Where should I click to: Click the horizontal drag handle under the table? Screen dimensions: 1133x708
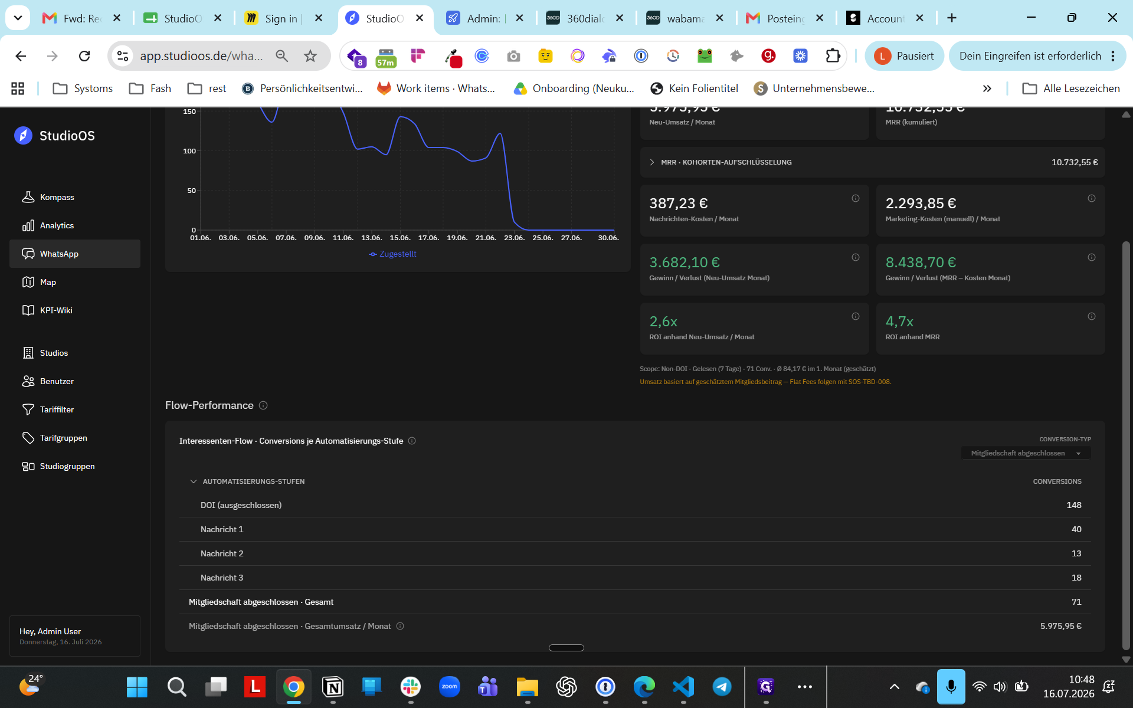tap(566, 648)
